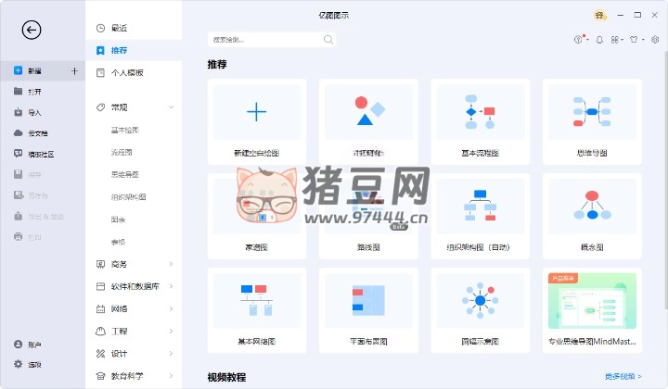
Task: Click the settings gear in top toolbar
Action: [655, 40]
